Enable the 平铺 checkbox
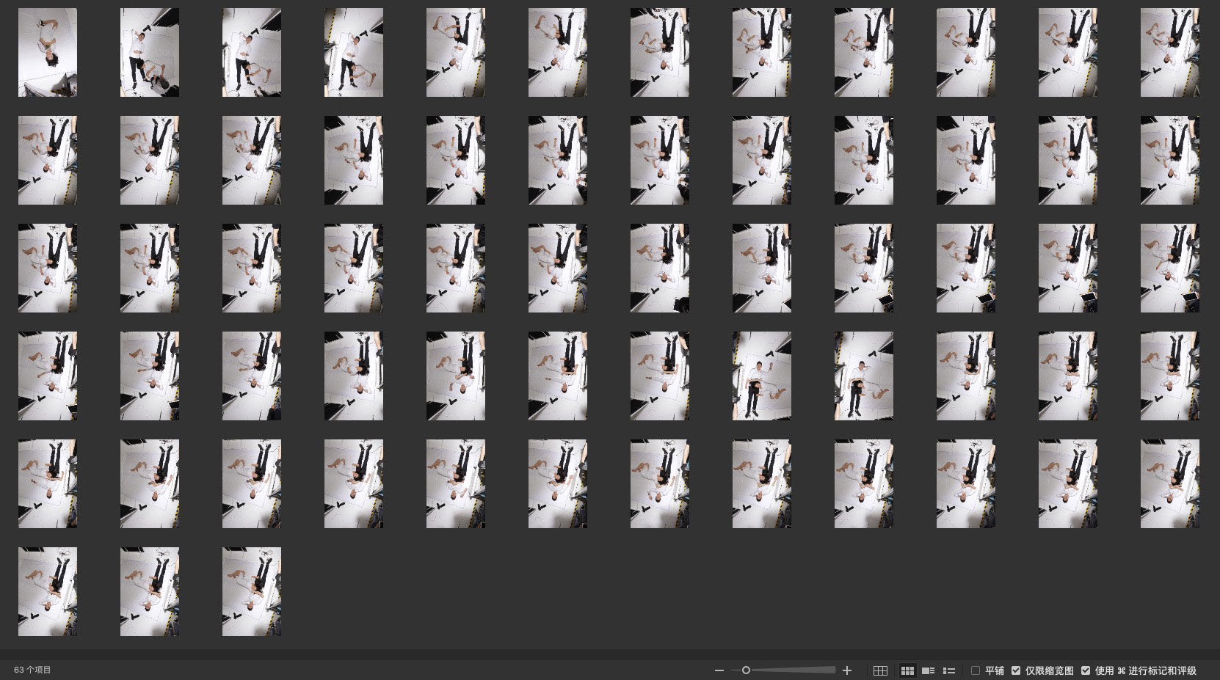Viewport: 1220px width, 680px height. [976, 670]
